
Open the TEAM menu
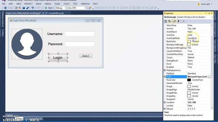coord(57,4)
